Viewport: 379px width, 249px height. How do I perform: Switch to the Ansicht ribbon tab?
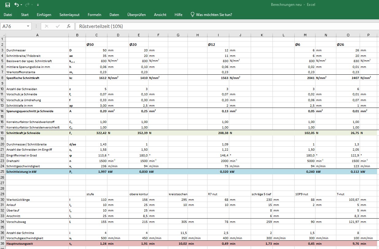(160, 14)
